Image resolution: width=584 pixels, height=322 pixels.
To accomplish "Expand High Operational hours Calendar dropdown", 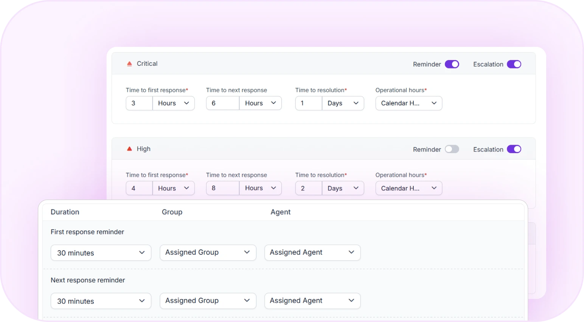I will click(409, 188).
